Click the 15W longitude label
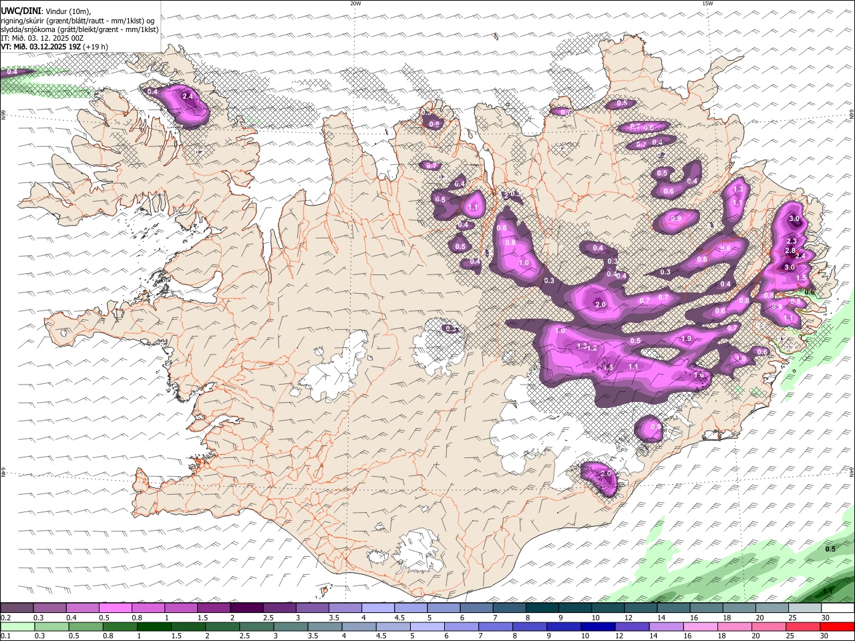The height and width of the screenshot is (641, 855). coord(707,3)
